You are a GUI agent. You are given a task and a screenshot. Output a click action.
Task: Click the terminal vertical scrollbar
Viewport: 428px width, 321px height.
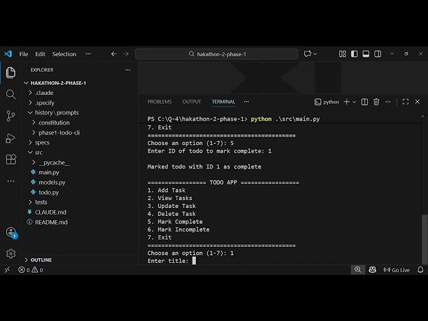[424, 239]
